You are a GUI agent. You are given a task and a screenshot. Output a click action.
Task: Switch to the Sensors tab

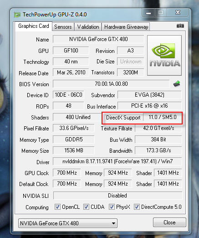click(x=63, y=27)
